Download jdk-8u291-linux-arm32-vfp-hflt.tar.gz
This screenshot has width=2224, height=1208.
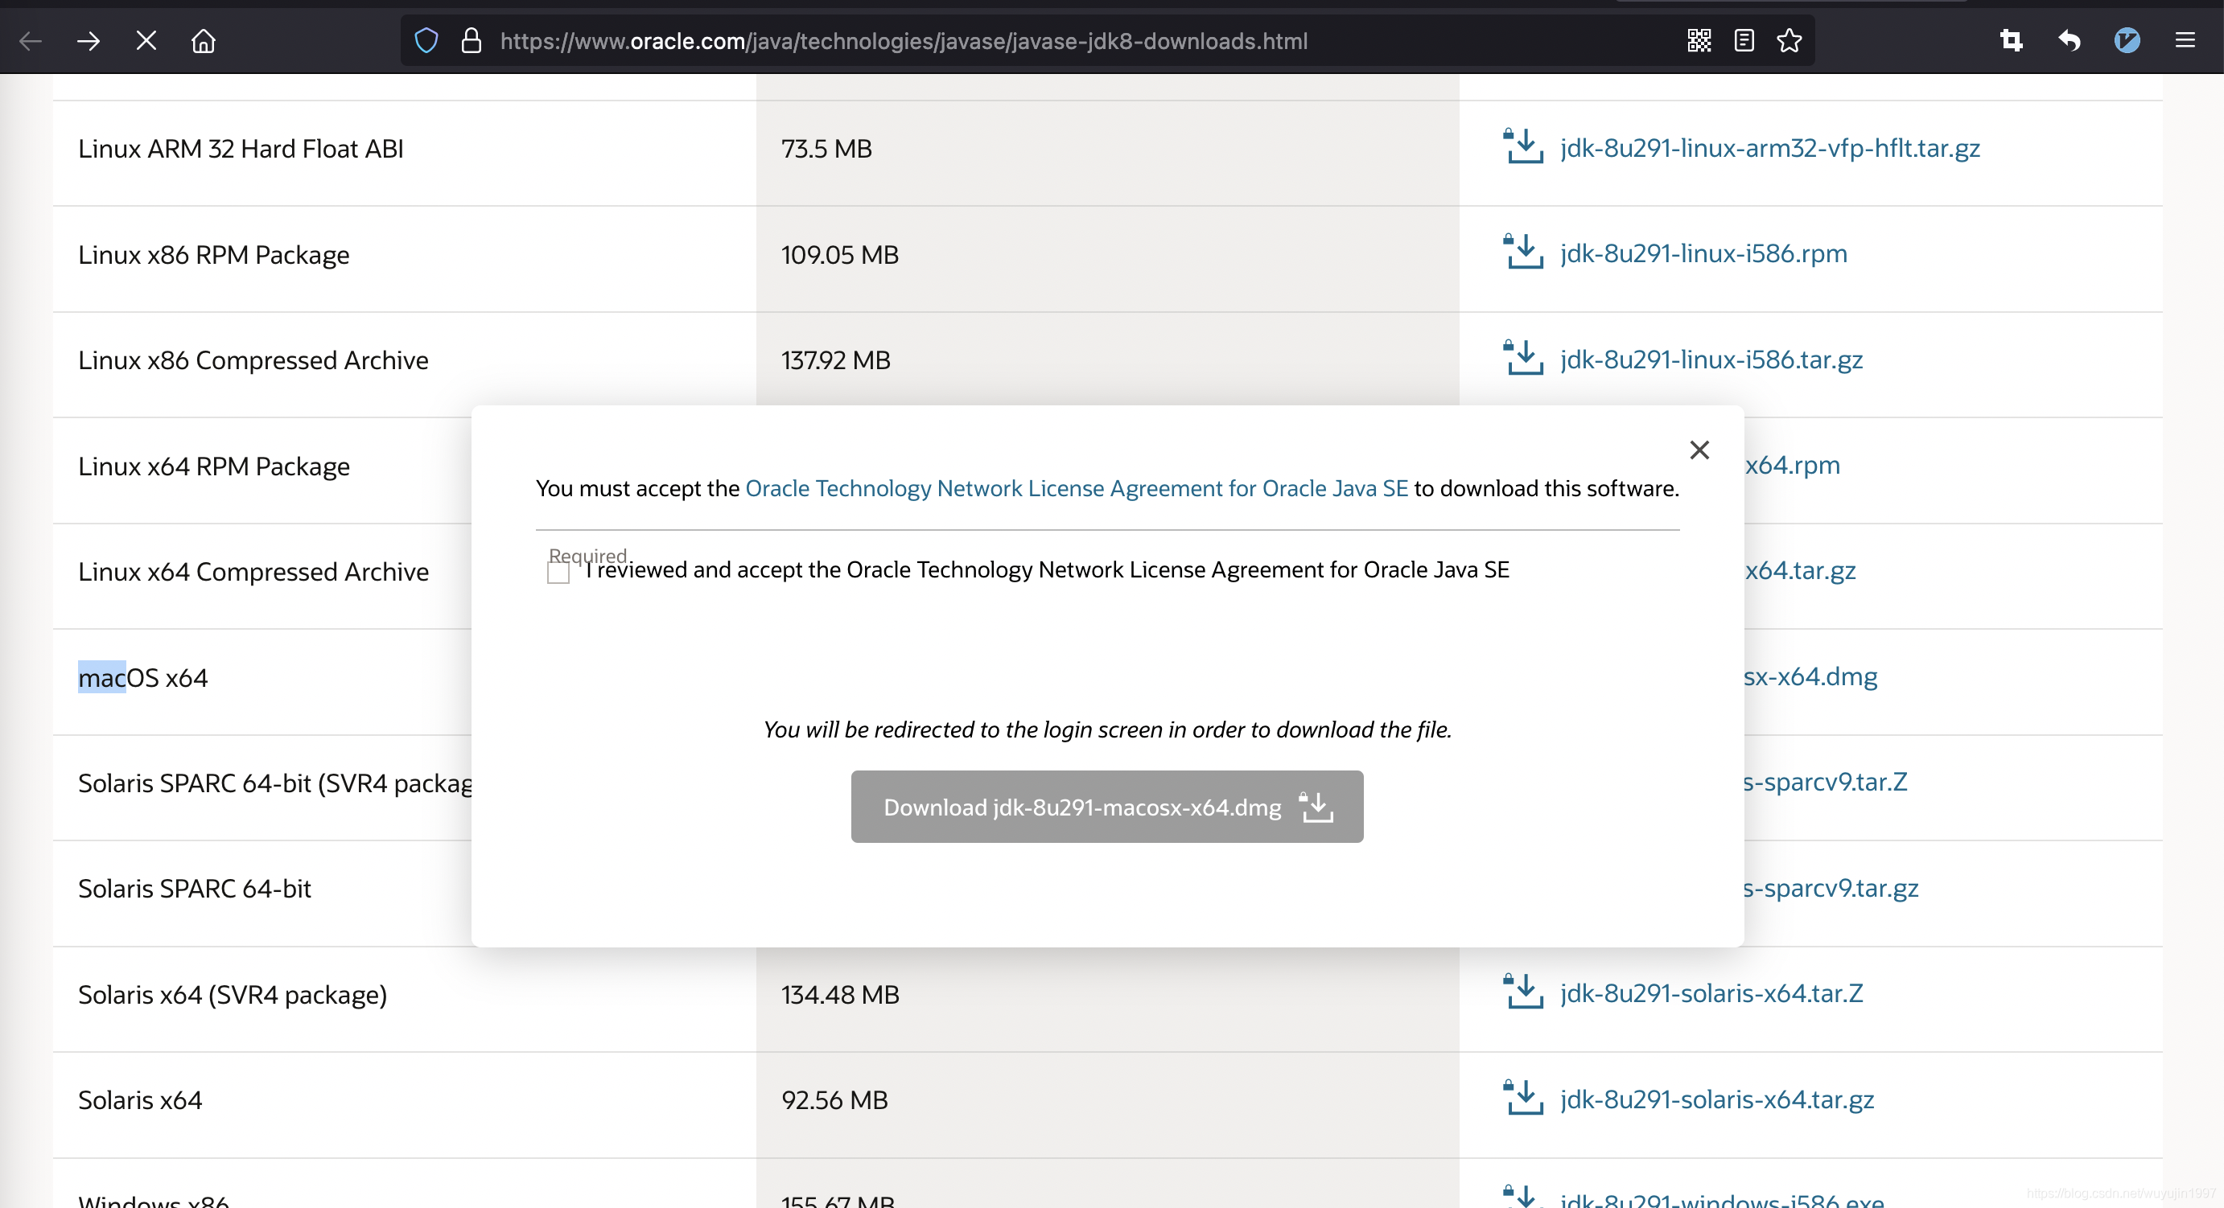pos(1770,149)
